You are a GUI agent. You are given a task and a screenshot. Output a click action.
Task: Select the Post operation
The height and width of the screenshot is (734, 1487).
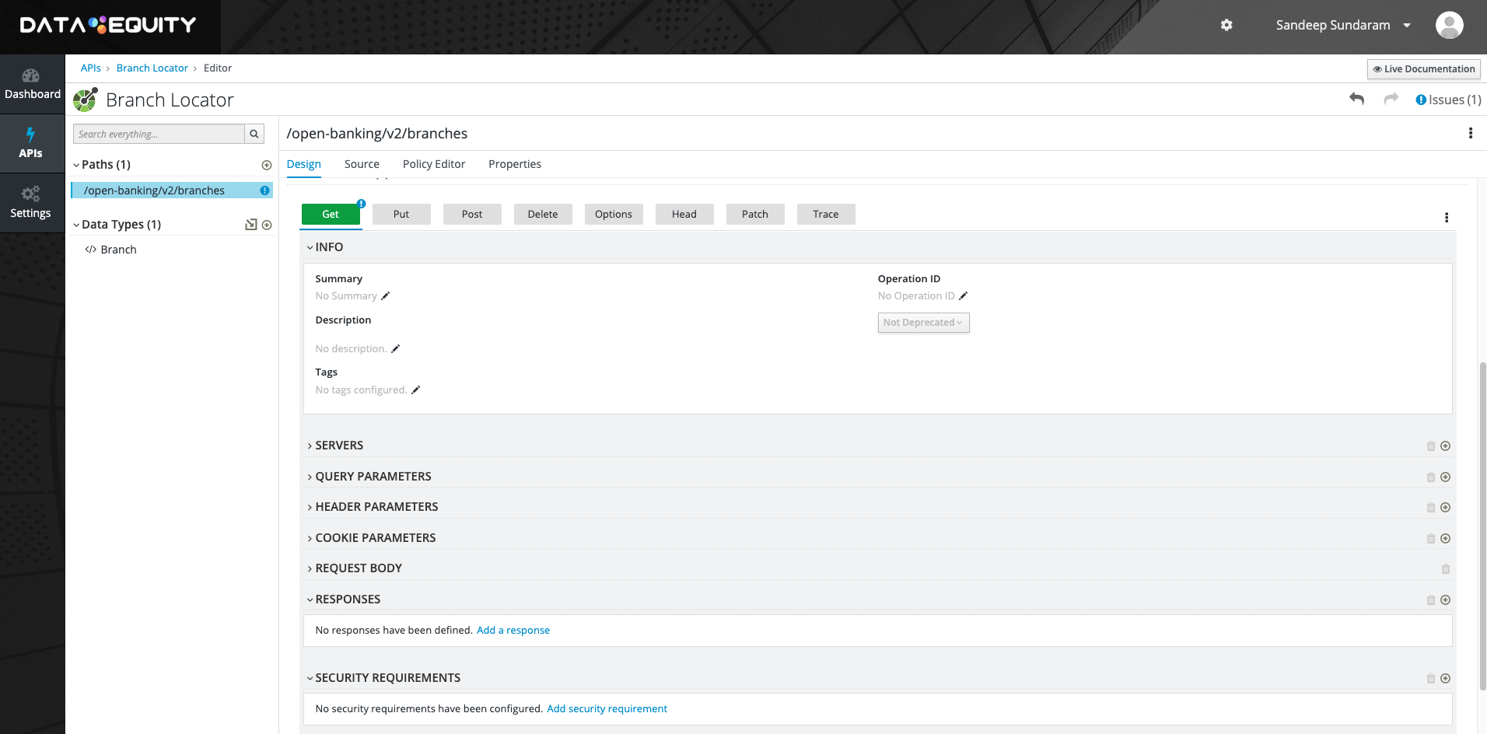click(472, 215)
